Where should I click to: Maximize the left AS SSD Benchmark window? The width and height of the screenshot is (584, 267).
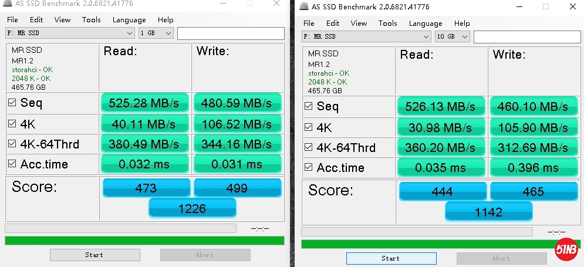coord(249,4)
